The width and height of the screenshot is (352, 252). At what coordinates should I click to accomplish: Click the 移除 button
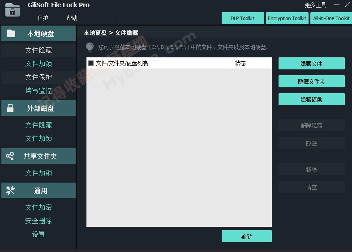click(x=311, y=169)
